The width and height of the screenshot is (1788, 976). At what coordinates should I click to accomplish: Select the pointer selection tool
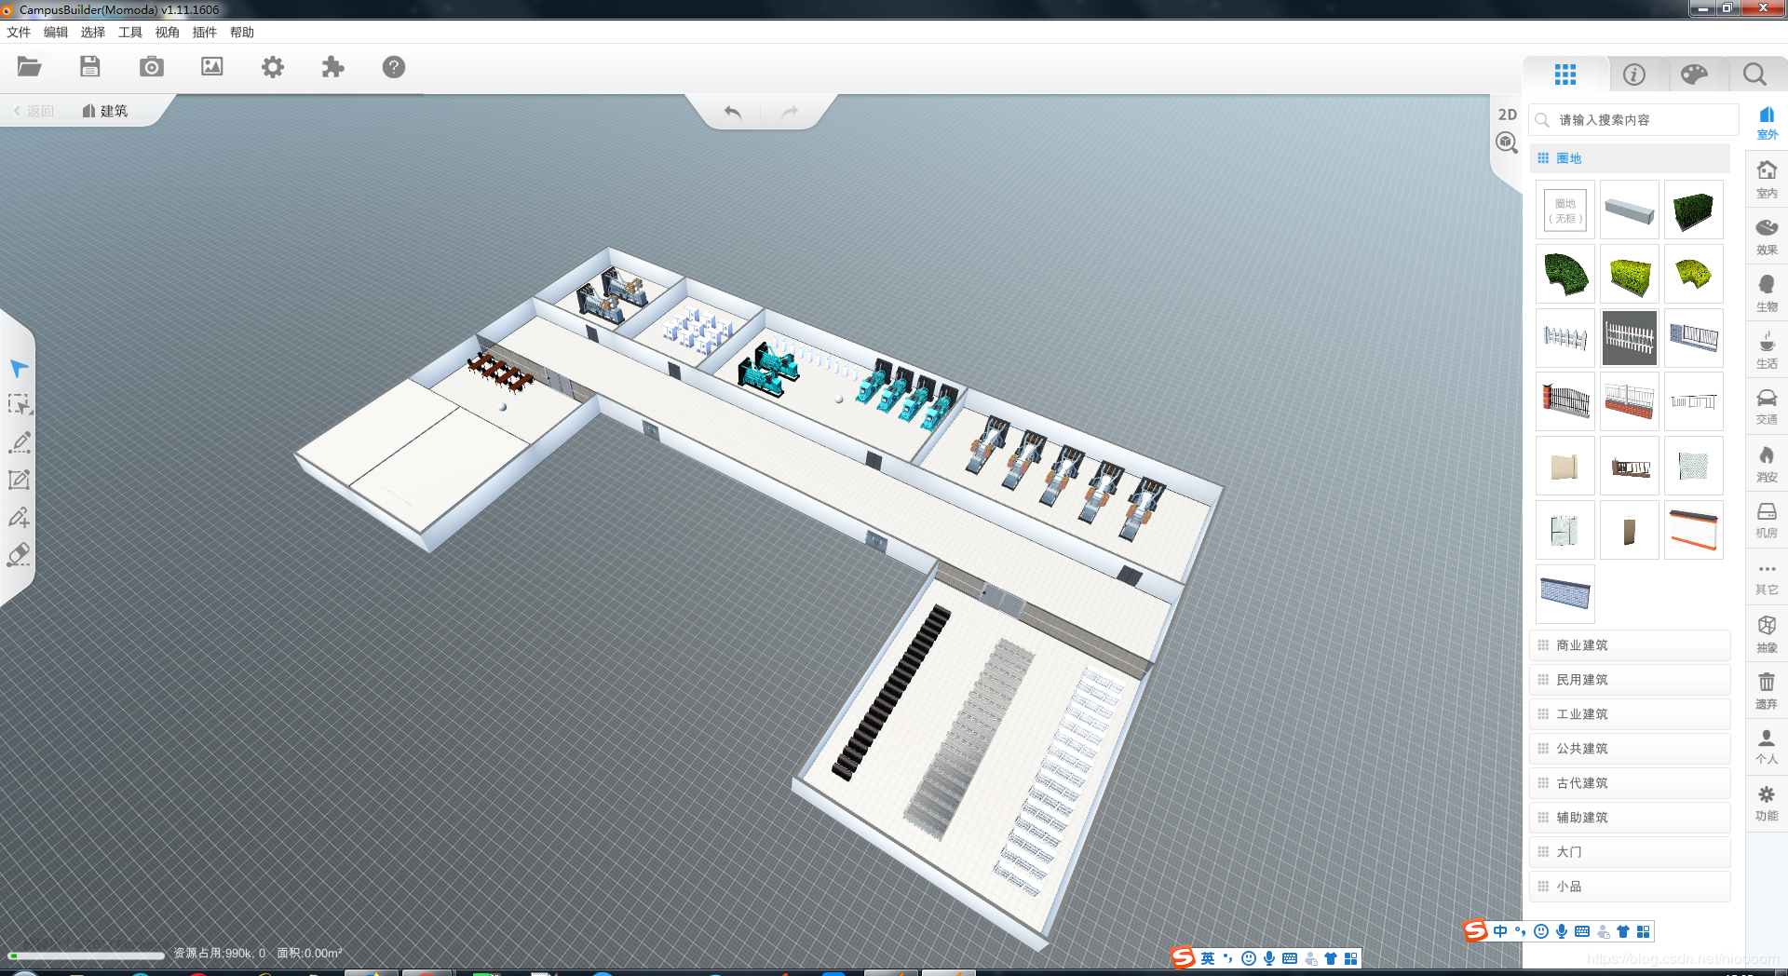(19, 369)
